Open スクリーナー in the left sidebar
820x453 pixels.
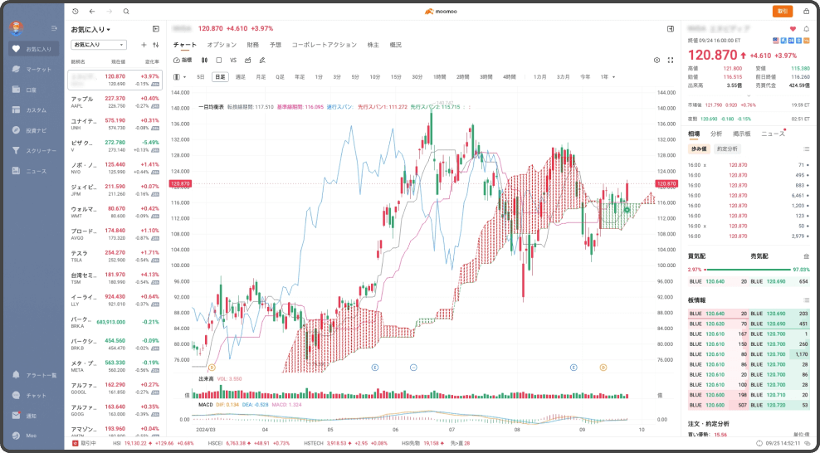pos(40,151)
